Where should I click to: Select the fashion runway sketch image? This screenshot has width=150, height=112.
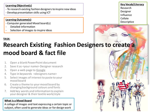point(121,95)
